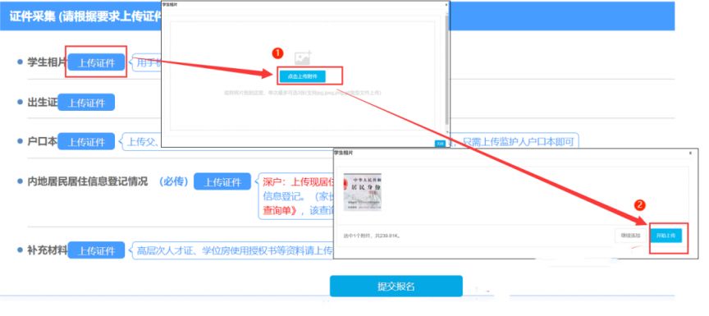The width and height of the screenshot is (709, 316).
Task: Click 继续添加 button in second dialog
Action: [630, 236]
